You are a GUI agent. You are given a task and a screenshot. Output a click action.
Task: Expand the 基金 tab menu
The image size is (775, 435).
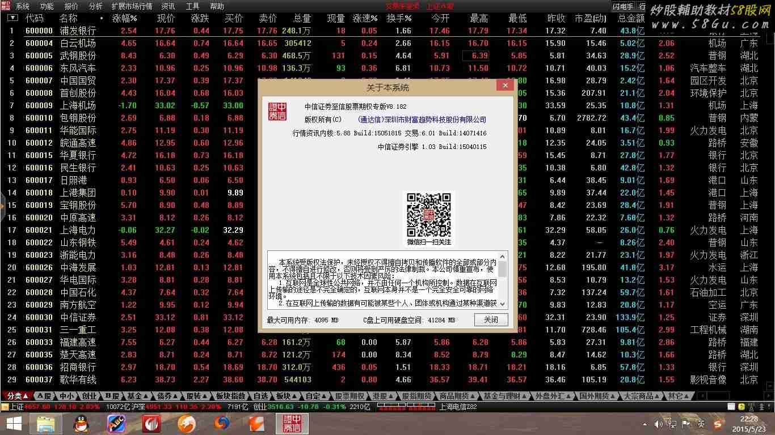[137, 396]
